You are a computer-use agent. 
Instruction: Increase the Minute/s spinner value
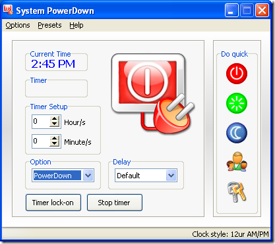coord(55,139)
